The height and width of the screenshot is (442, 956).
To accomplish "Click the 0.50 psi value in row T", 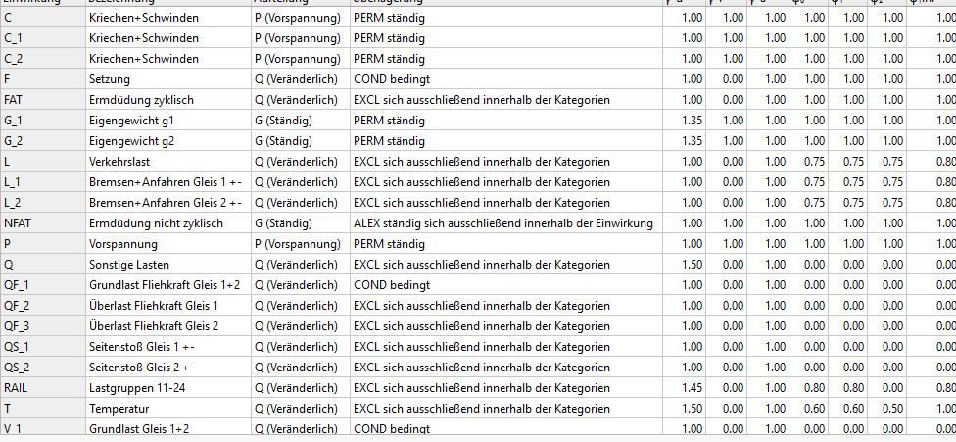I will point(886,409).
